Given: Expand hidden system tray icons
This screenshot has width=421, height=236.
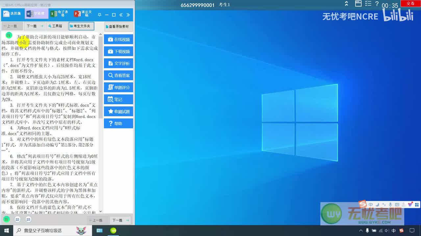Looking at the screenshot, I should pos(361,230).
